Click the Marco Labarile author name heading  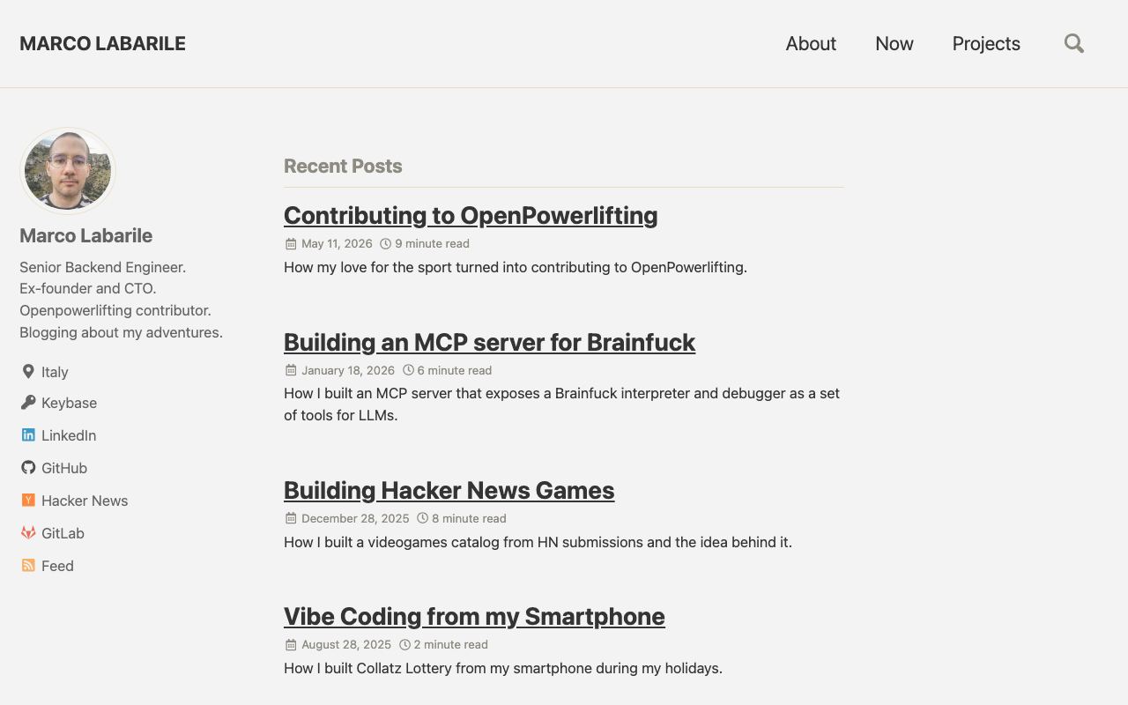point(85,235)
